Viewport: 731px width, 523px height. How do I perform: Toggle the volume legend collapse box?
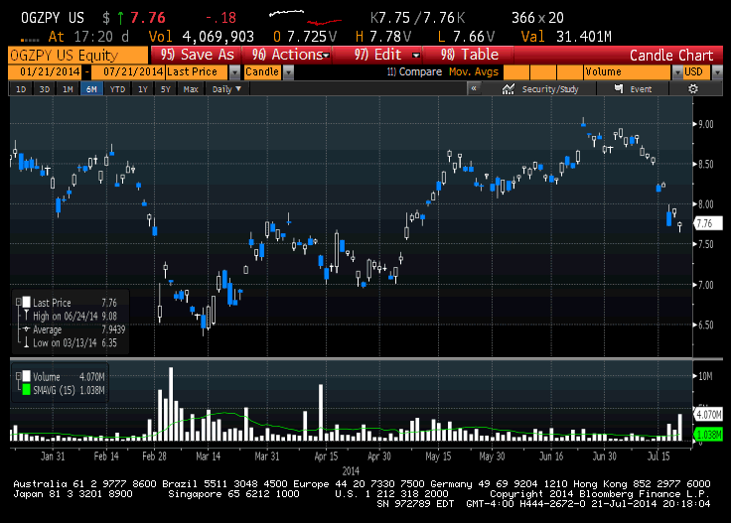pos(18,376)
